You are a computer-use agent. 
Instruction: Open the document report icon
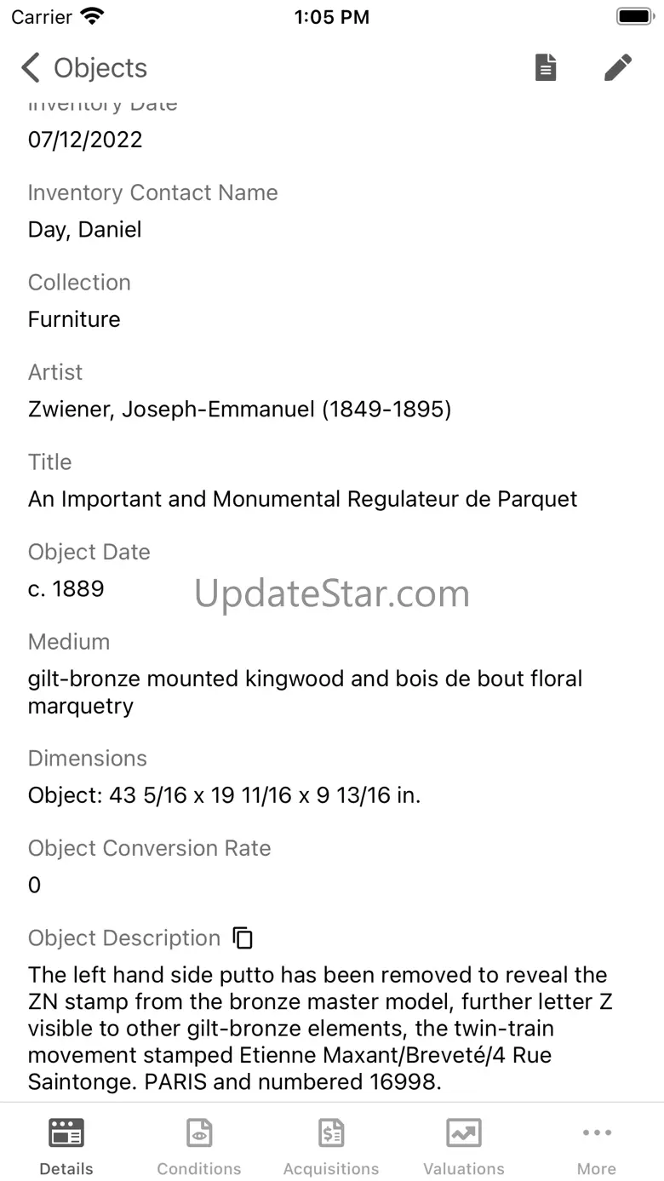(x=546, y=67)
